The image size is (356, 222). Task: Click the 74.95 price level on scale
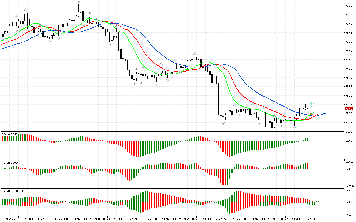click(348, 51)
